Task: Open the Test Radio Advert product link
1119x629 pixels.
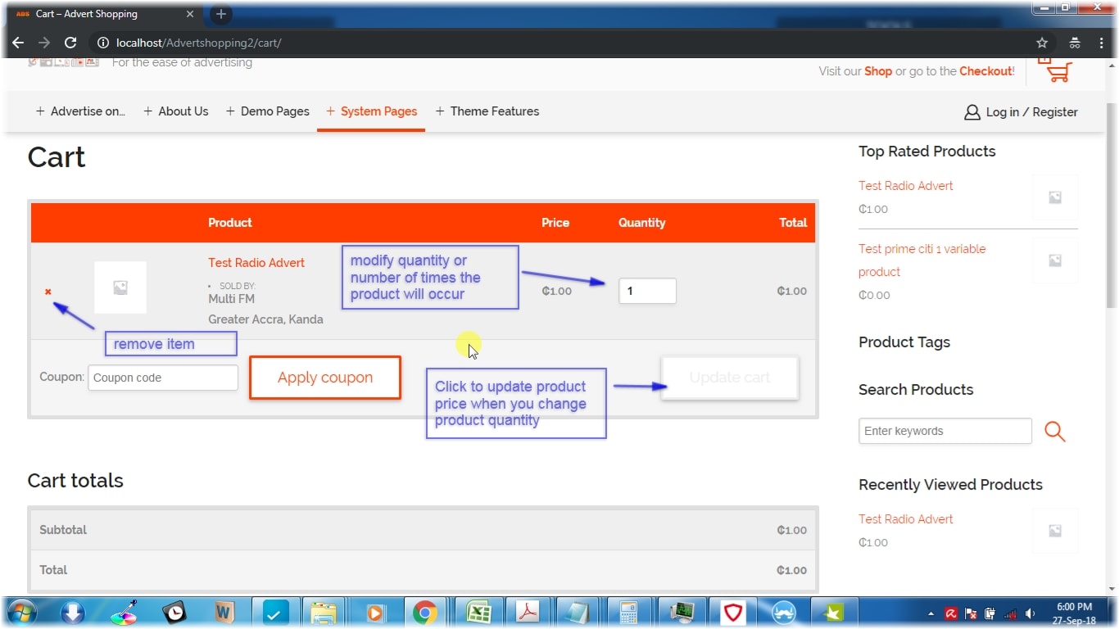Action: coord(256,263)
